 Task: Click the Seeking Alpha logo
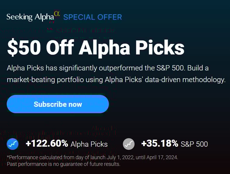(33, 16)
